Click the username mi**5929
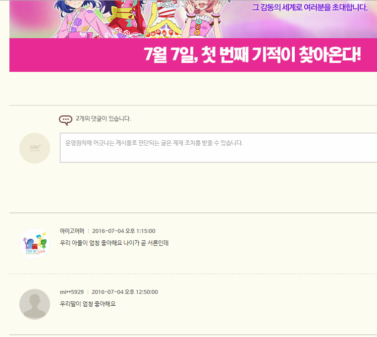The width and height of the screenshot is (377, 337). 72,292
